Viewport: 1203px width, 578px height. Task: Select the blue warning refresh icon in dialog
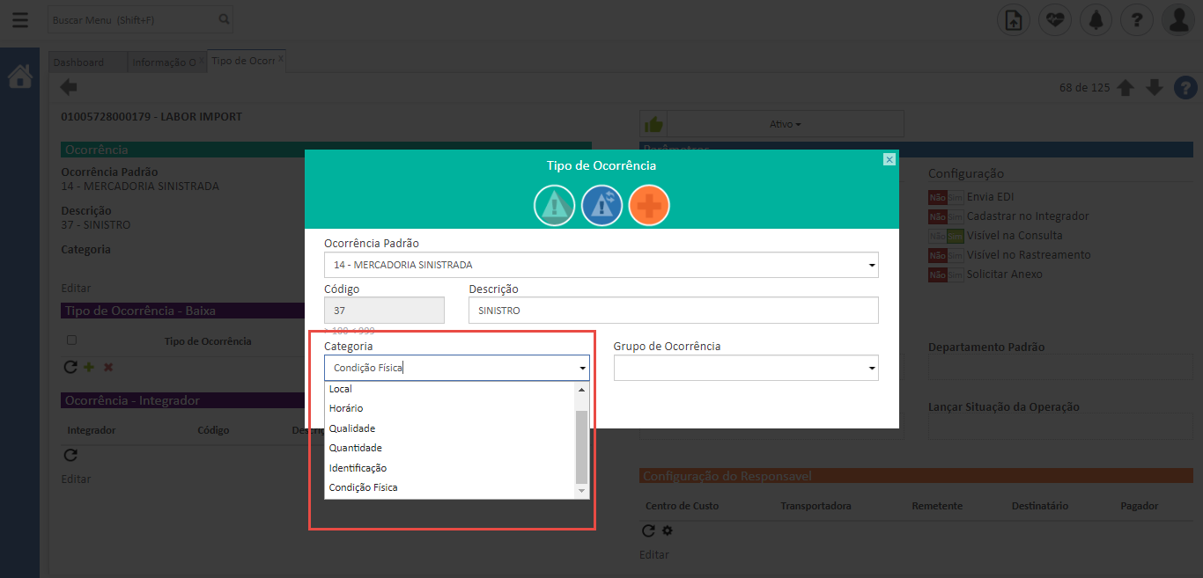click(601, 206)
